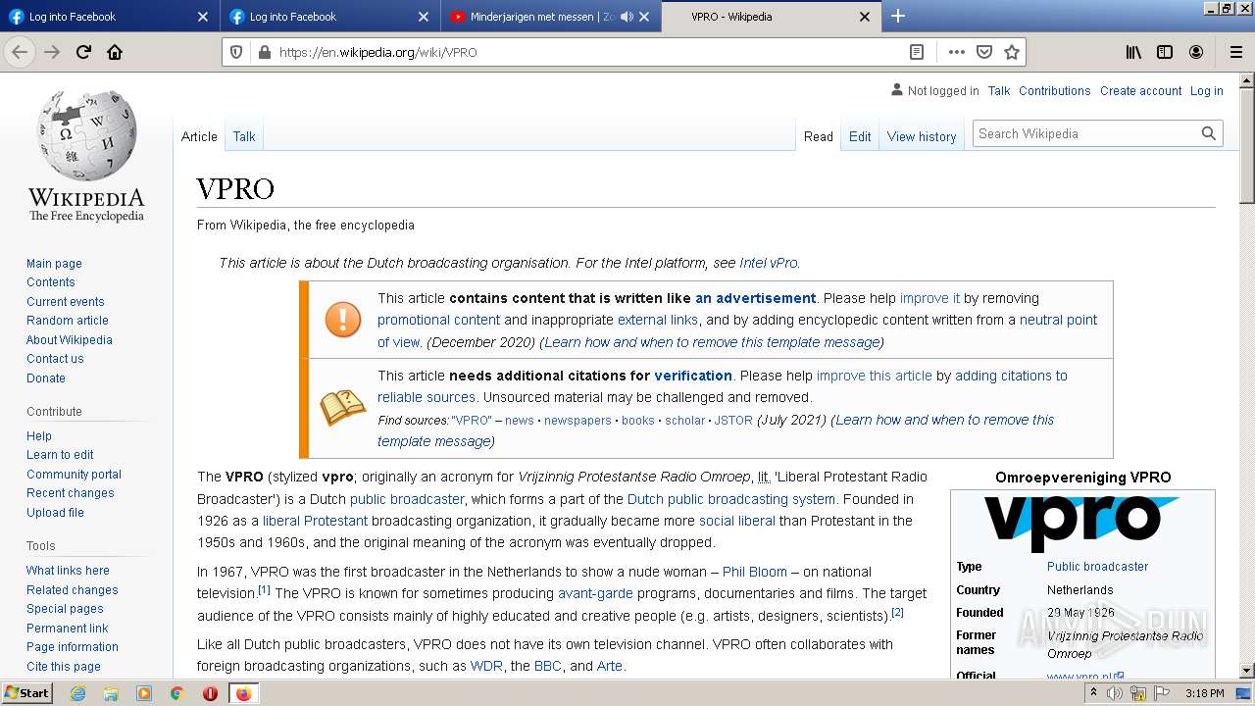Open Main page in sidebar

(54, 264)
